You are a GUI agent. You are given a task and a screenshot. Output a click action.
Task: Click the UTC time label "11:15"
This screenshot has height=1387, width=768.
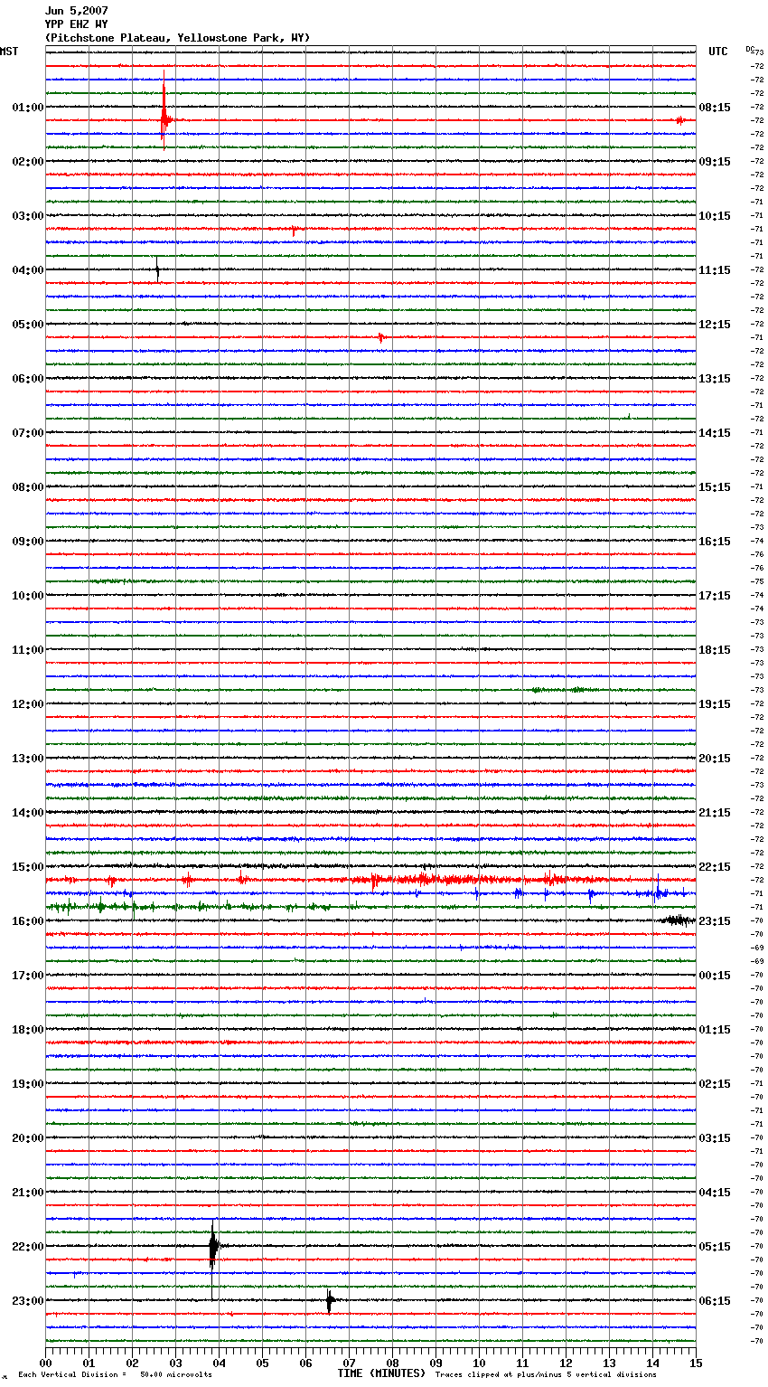(715, 269)
